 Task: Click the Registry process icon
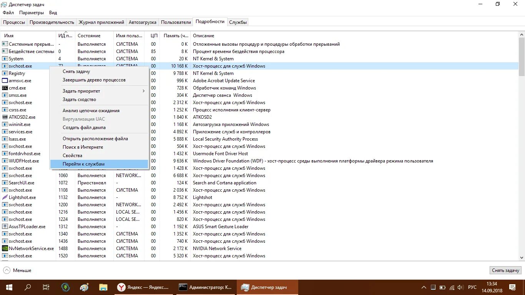(x=5, y=73)
